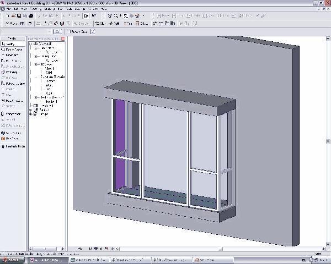Open the Tools menu
Screen dimensions: 331x264
click(68, 9)
